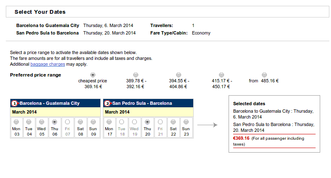Select disabled Wed 19 return date radio
This screenshot has height=178, width=331.
pyautogui.click(x=134, y=122)
